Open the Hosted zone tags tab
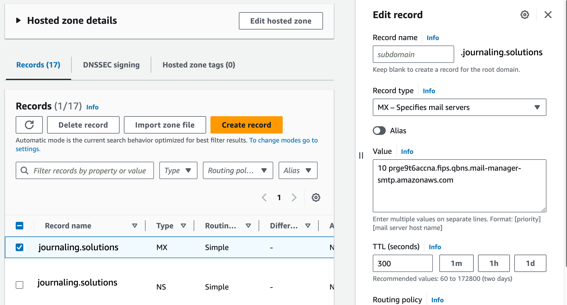The width and height of the screenshot is (567, 305). click(x=199, y=65)
